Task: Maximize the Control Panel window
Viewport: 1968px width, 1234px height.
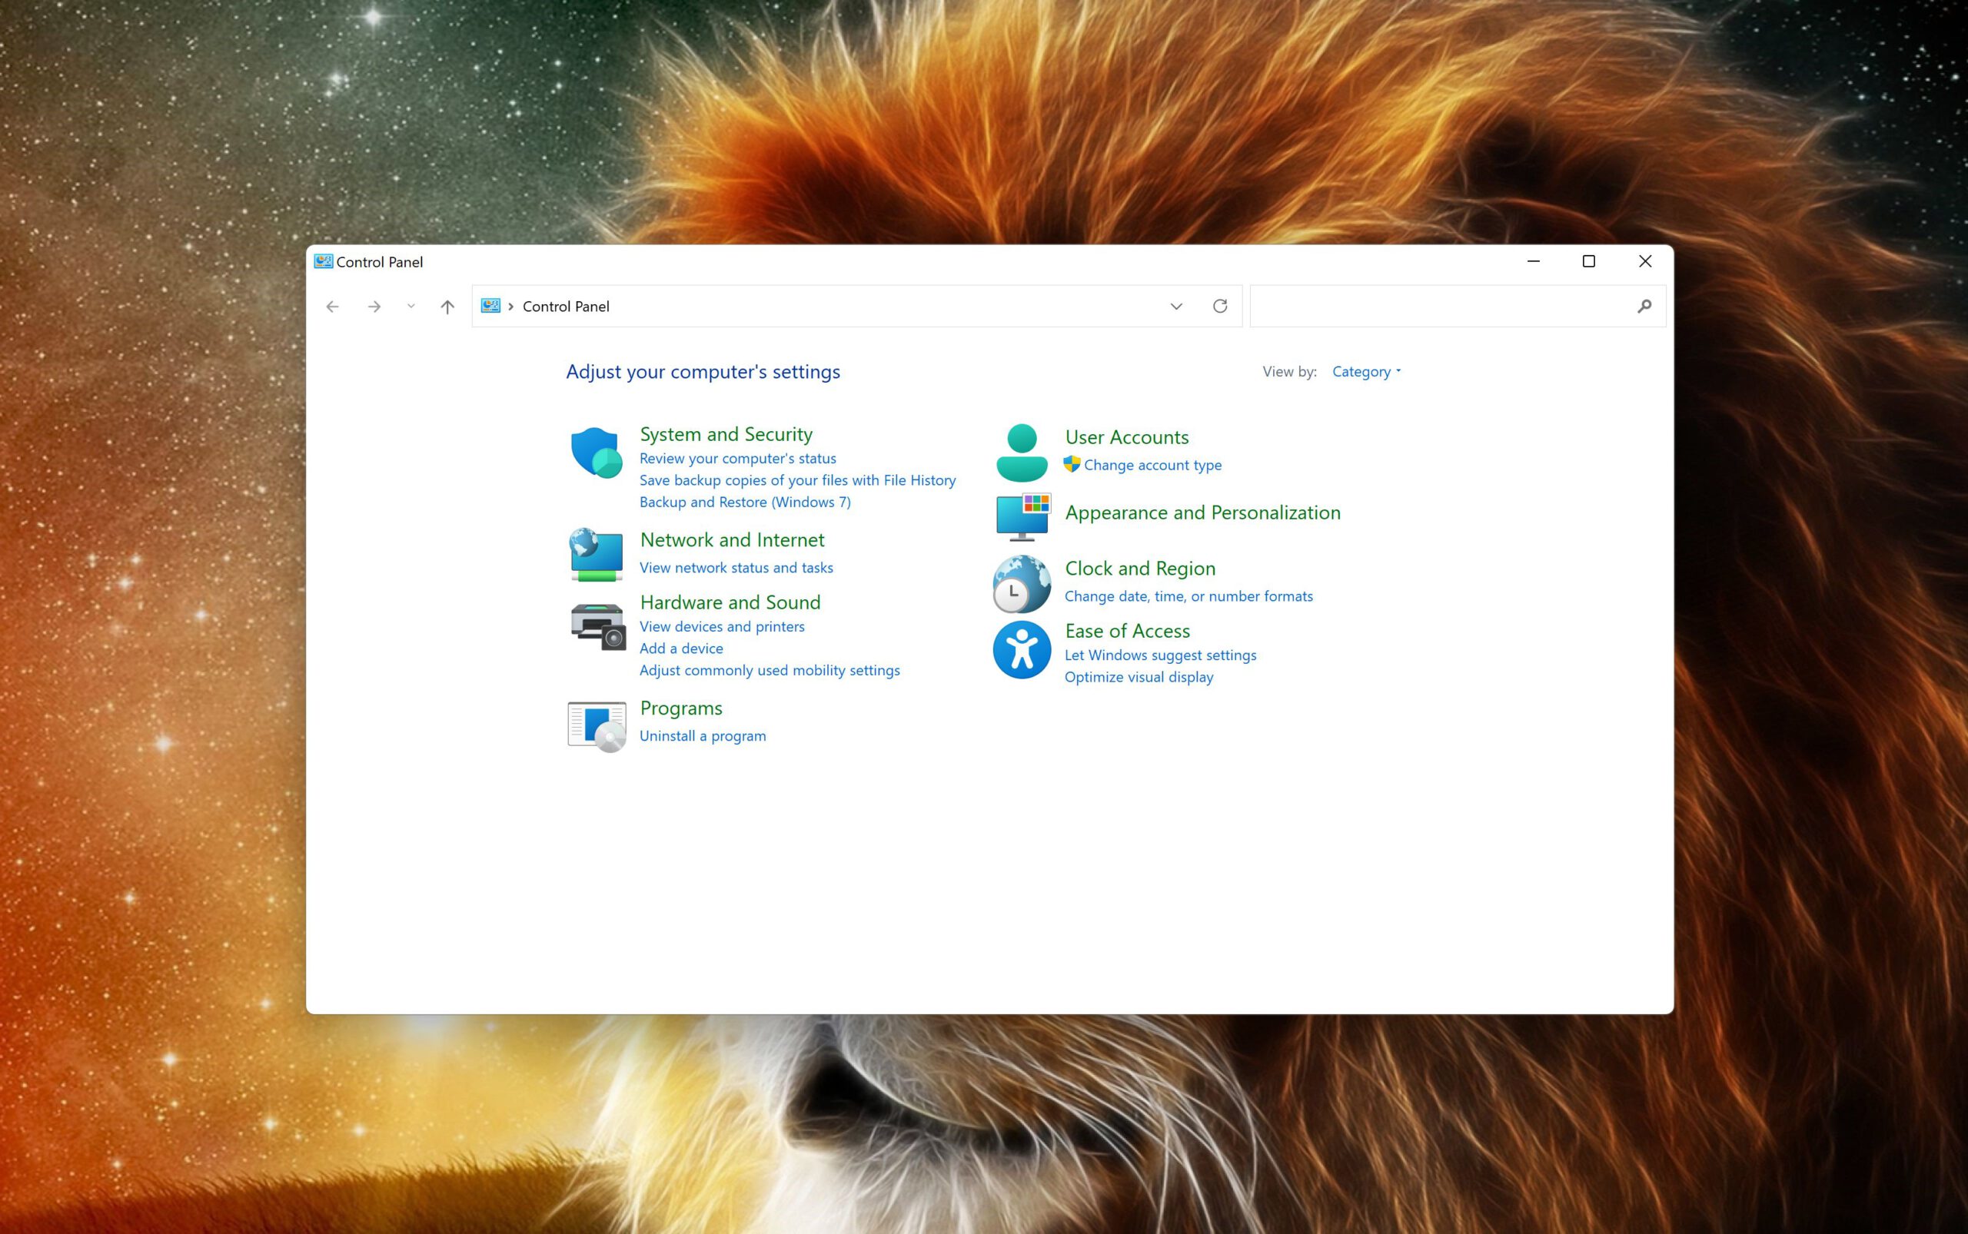Action: (1588, 261)
